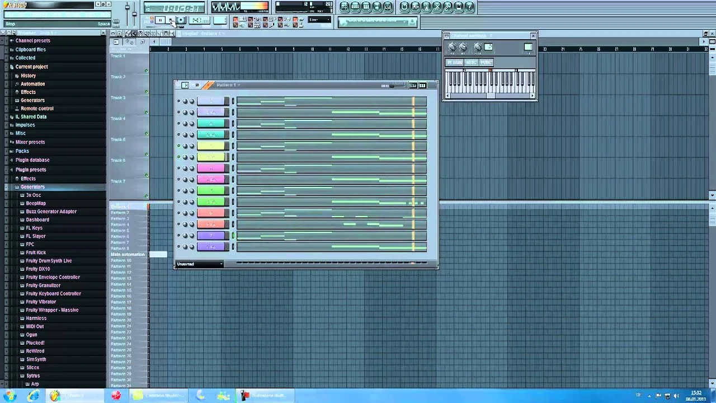Screen dimensions: 716x403
Task: Open Internet Explorer from the taskbar
Action: [33, 396]
